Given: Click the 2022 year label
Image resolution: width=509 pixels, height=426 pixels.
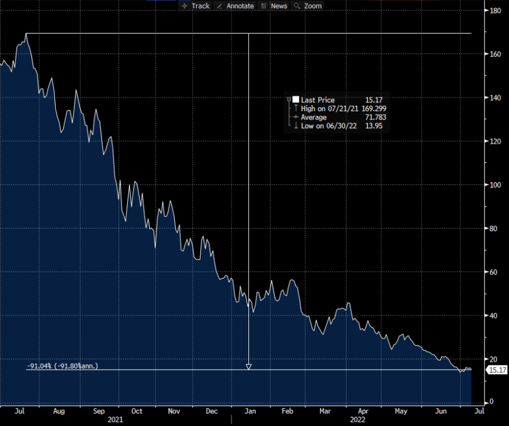Looking at the screenshot, I should point(357,419).
